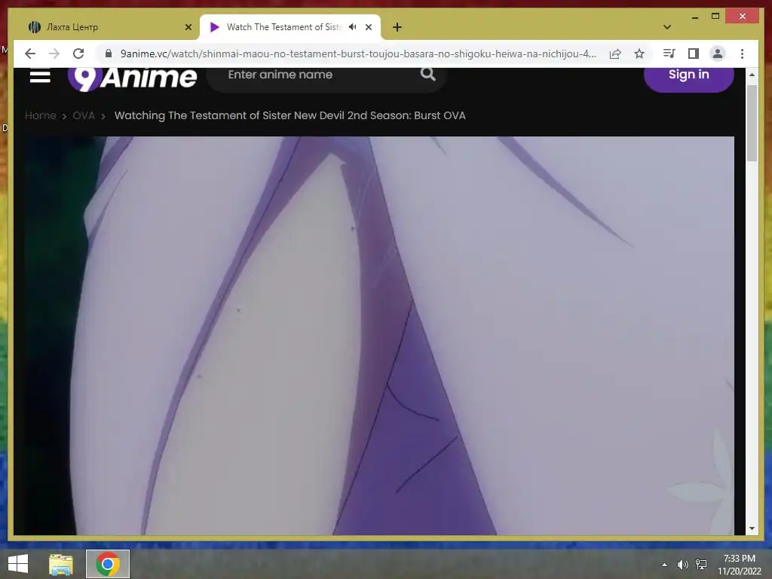Maximize the Chrome window

[715, 17]
